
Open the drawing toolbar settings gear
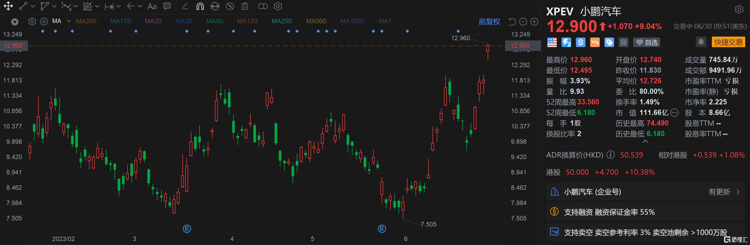click(x=278, y=6)
